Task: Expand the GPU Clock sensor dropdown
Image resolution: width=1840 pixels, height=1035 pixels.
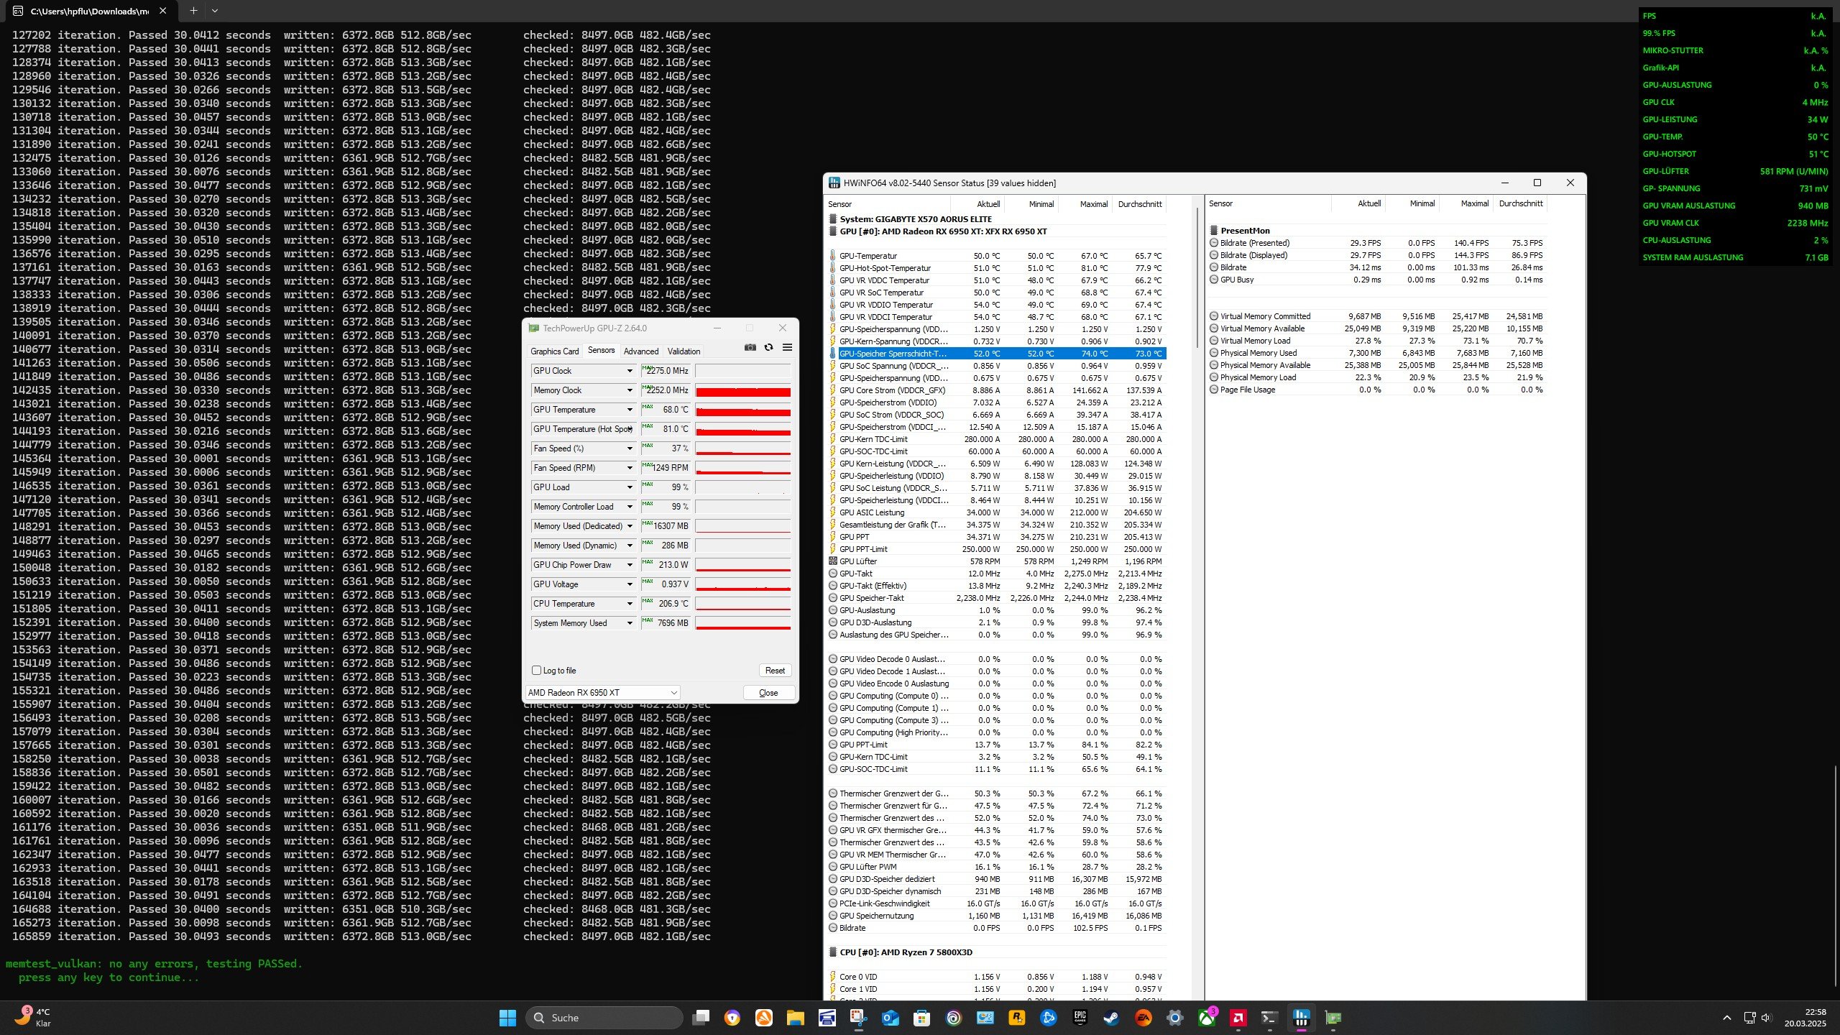Action: [630, 371]
